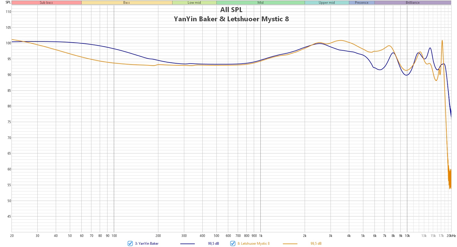Click the 20kHz frequency axis label
Viewport: 457px width, 247px height.
coord(451,236)
